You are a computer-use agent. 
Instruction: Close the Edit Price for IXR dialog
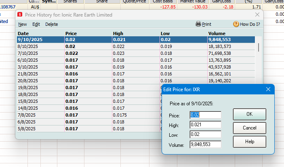point(268,89)
